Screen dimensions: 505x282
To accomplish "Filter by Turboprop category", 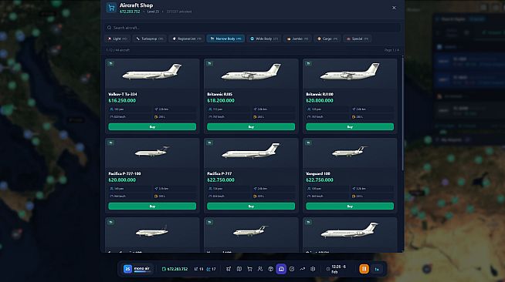I will click(x=150, y=39).
